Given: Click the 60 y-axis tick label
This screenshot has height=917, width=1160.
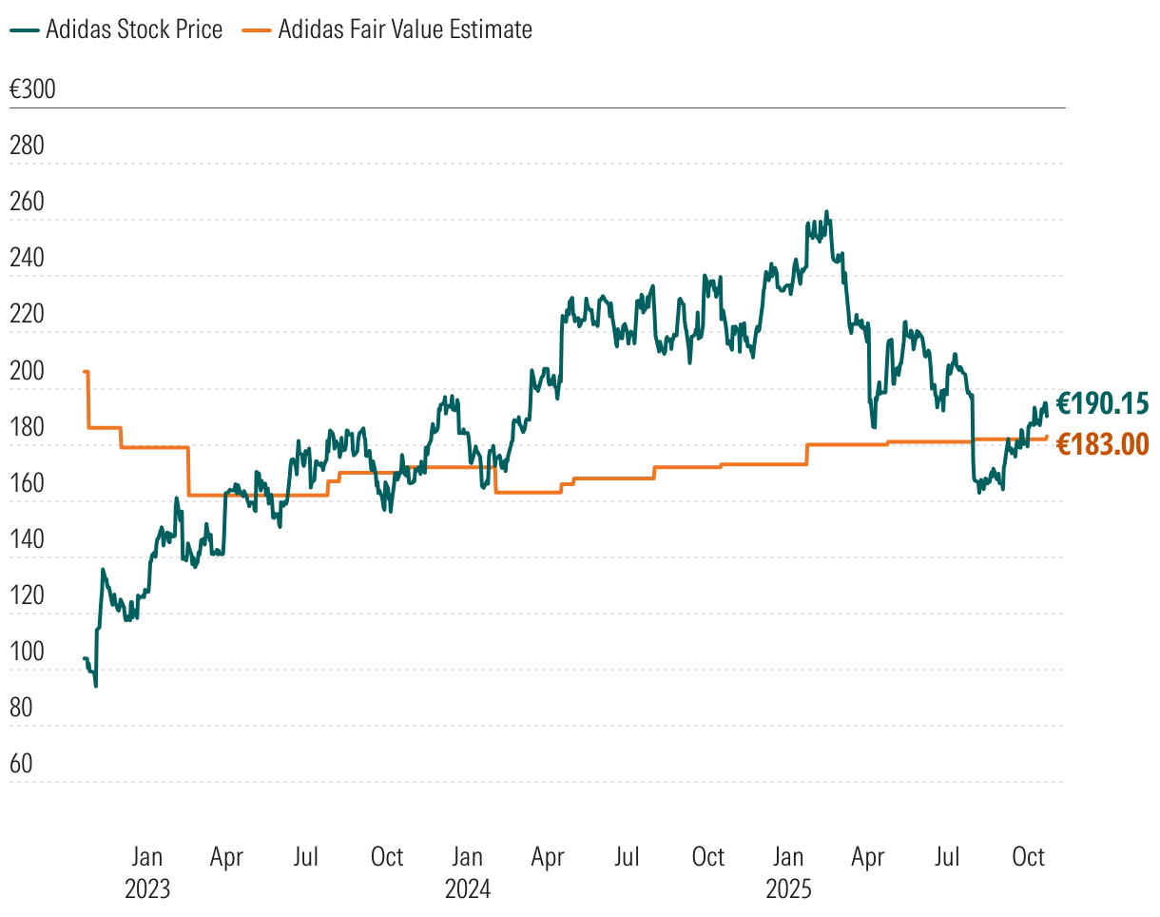Looking at the screenshot, I should (x=21, y=764).
